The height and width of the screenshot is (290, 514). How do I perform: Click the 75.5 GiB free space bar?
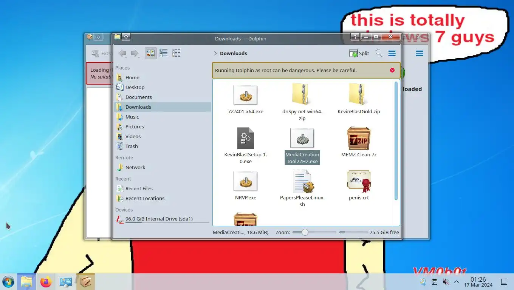[x=353, y=232]
